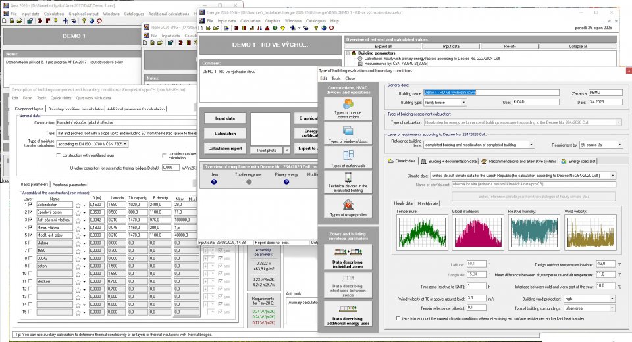This screenshot has width=632, height=342.
Task: Toggle checkbox for layer 2 Spádový beton
Action: 30,212
